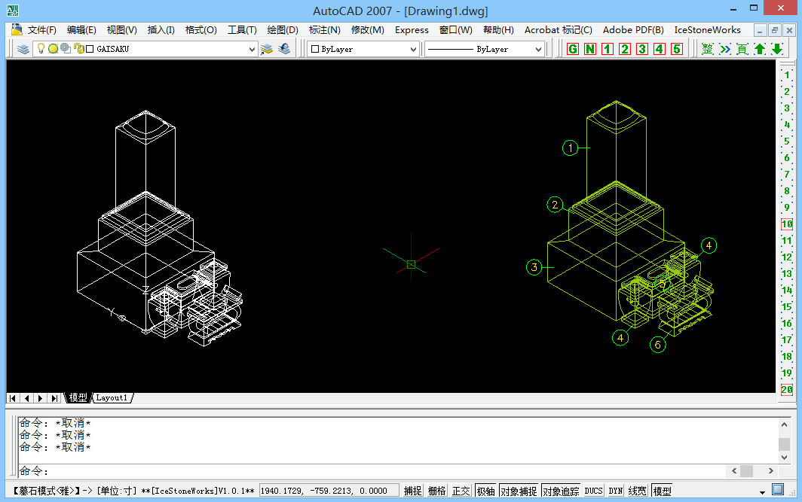Screen dimensions: 802x502
Task: Toggle 捕捉 snap mode in status bar
Action: (413, 491)
